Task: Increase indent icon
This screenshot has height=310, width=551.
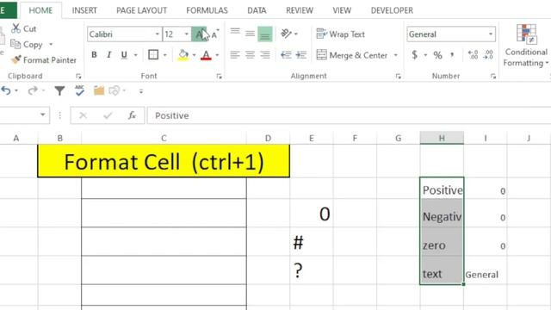Action: (x=301, y=55)
